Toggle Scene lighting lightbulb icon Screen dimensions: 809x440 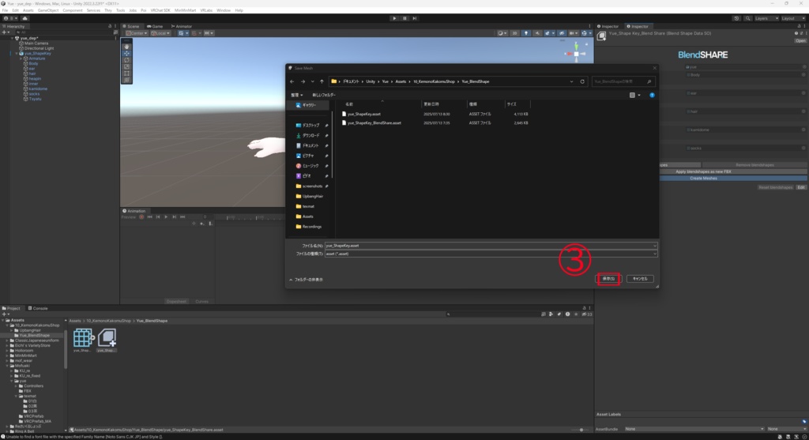525,33
